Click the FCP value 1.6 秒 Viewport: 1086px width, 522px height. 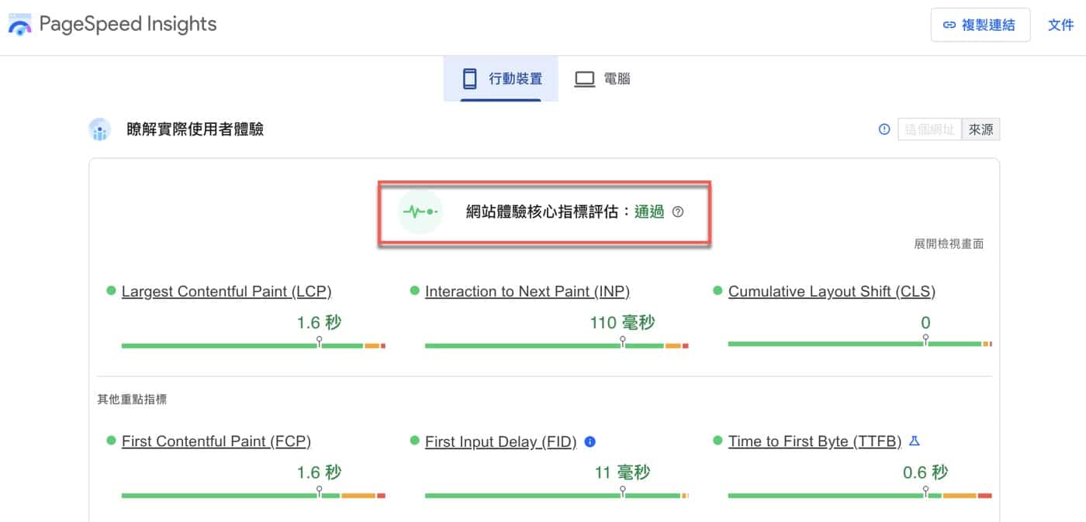click(319, 472)
